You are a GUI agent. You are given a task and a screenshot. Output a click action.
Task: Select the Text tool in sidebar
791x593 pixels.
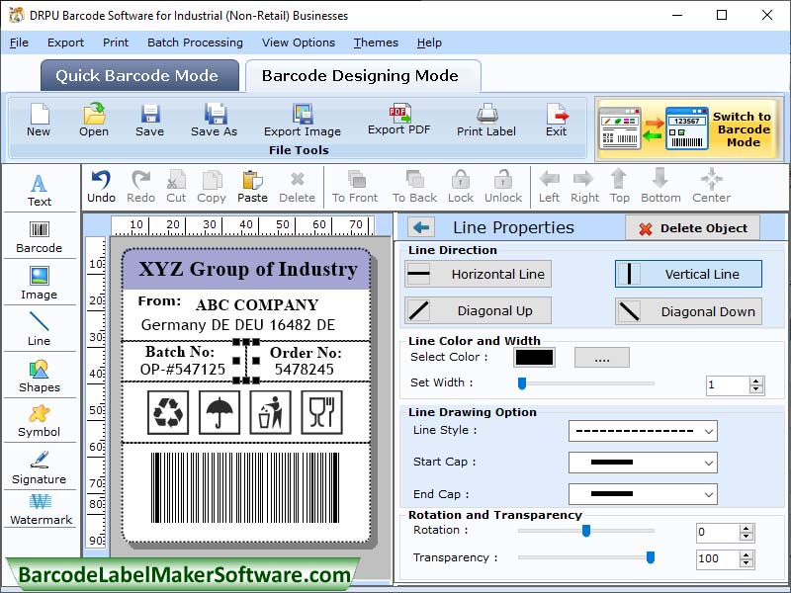tap(40, 190)
